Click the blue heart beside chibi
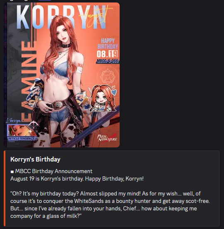 pos(114,92)
